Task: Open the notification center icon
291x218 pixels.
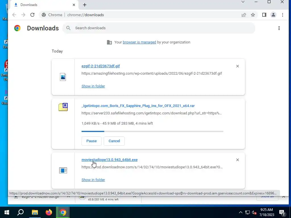Action: 282,213
